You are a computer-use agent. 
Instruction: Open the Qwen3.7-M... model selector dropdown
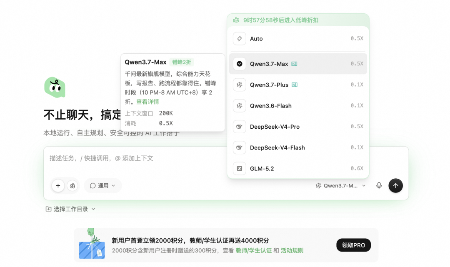[341, 185]
